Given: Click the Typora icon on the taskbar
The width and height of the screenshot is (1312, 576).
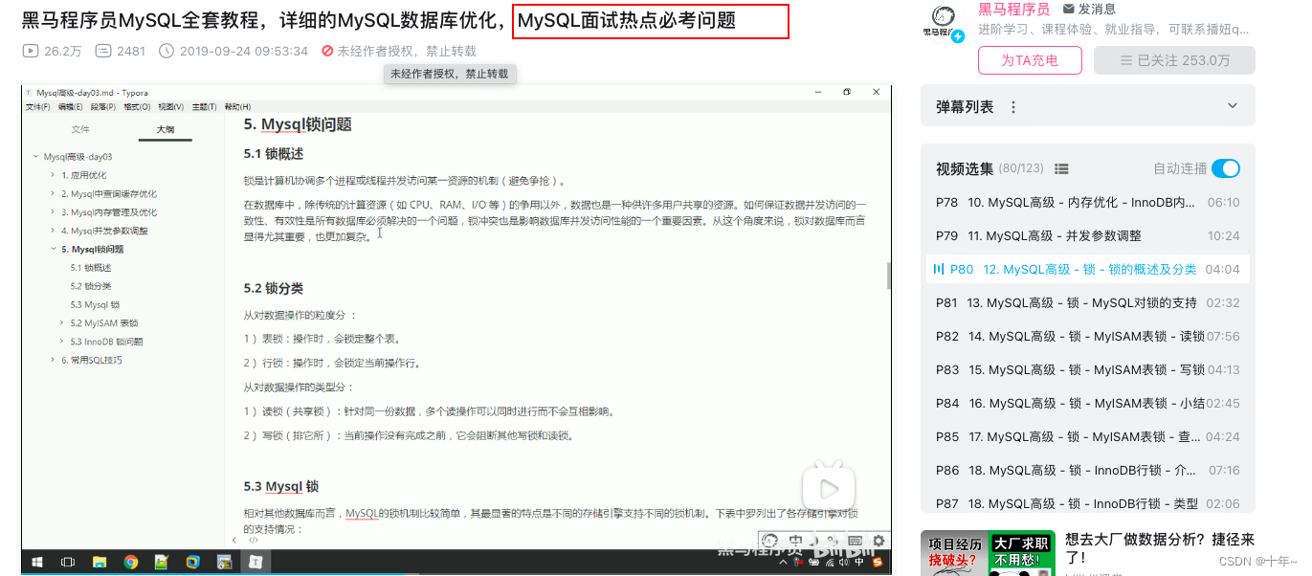Looking at the screenshot, I should tap(256, 563).
